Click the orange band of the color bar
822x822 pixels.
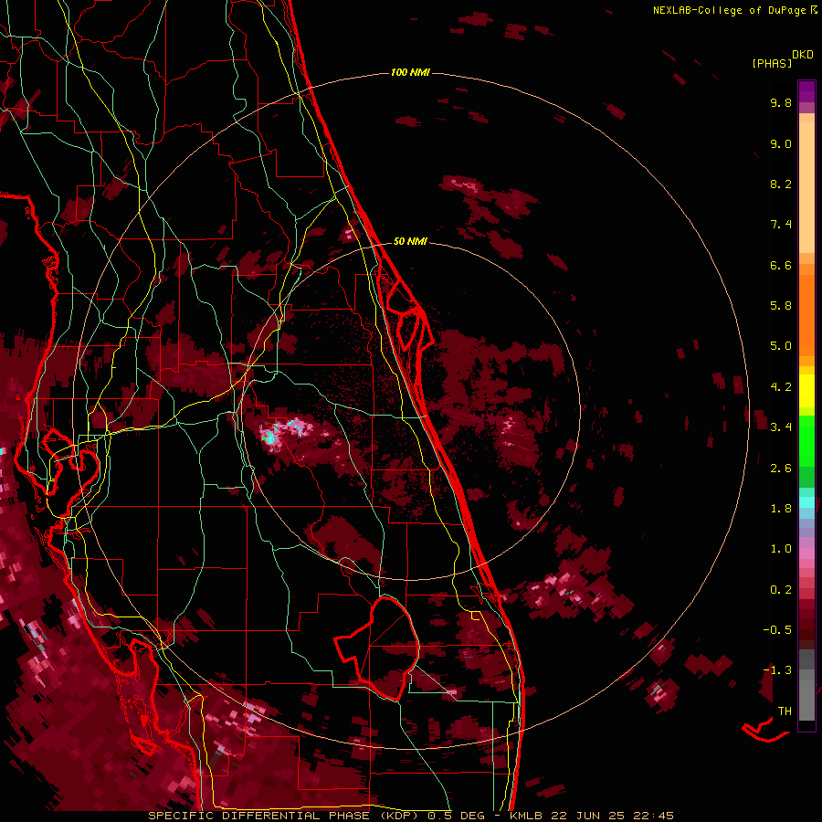coord(806,316)
